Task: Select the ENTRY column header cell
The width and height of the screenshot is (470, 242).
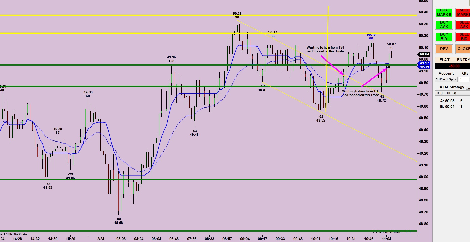Action: coord(462,60)
